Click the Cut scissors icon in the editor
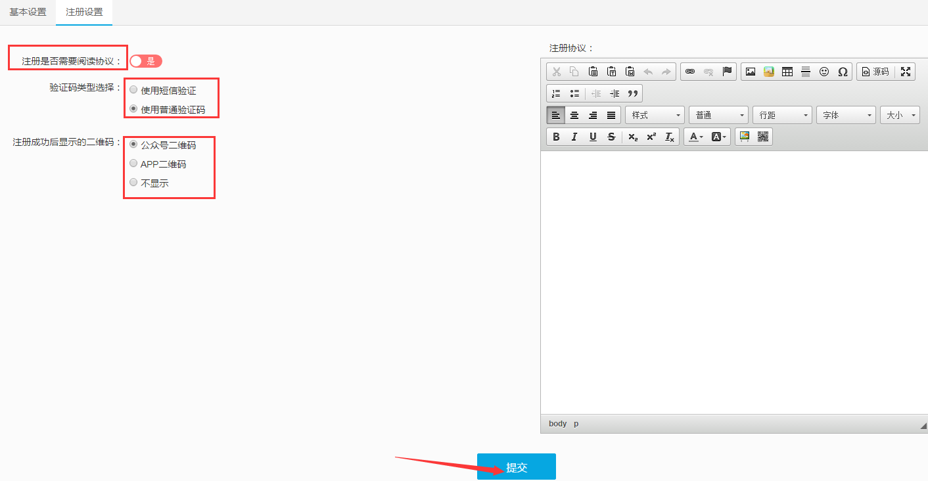Screen dimensions: 928x481 pos(556,72)
